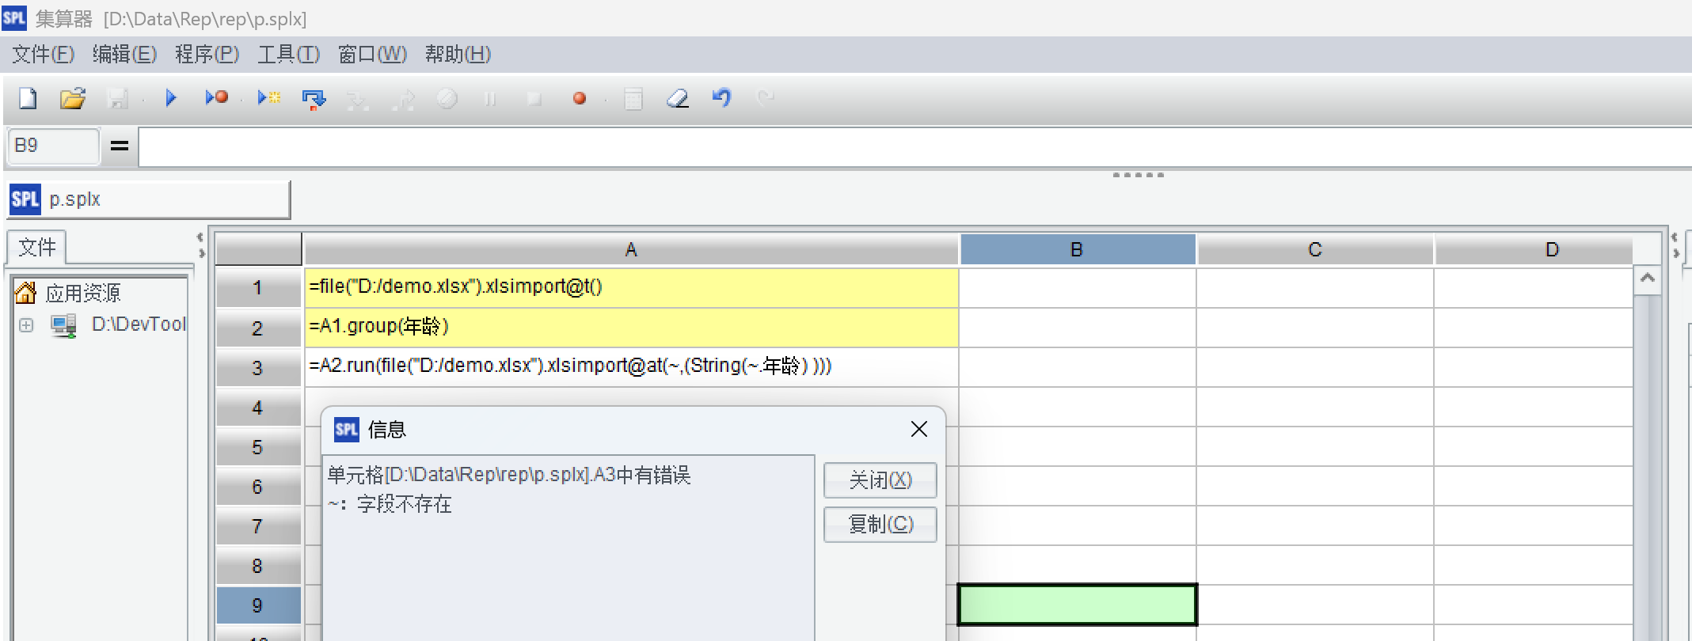Screen dimensions: 1692x641
Task: Start debugging with the play-and-red-dot icon
Action: click(x=217, y=98)
